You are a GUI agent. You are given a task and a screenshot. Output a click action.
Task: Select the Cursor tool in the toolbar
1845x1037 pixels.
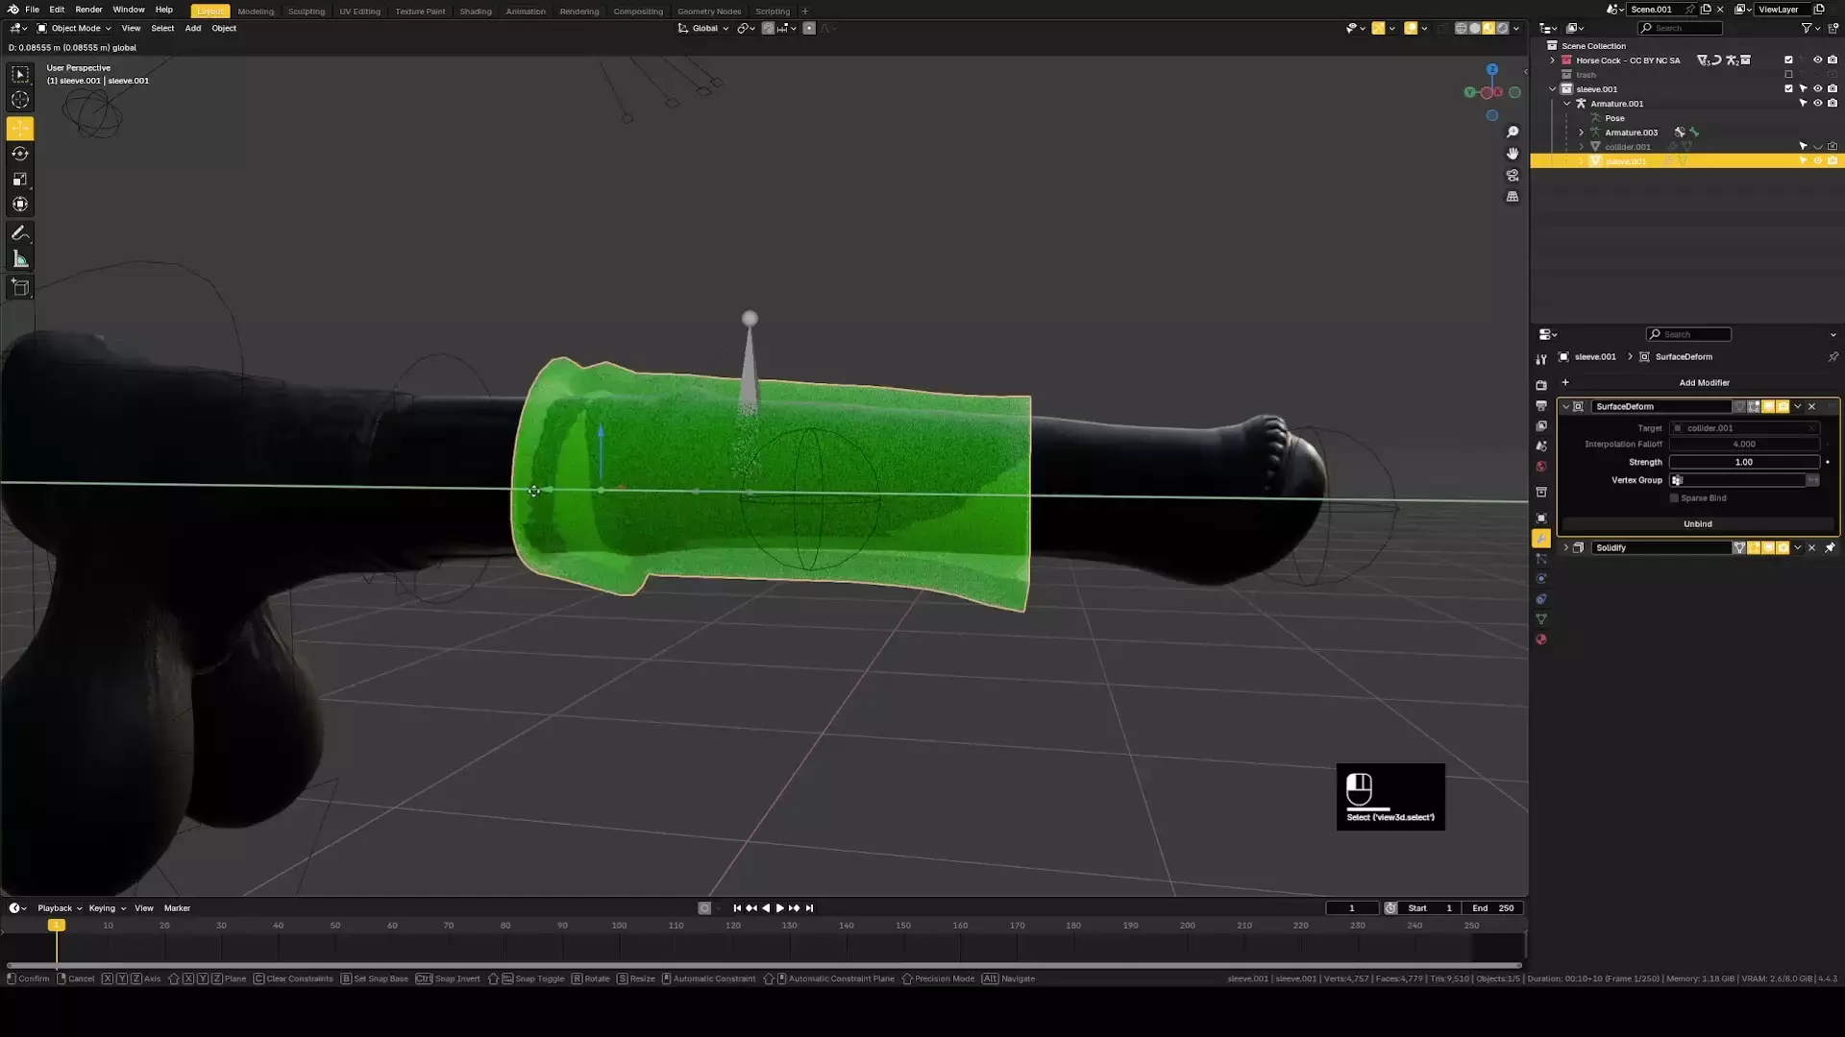(x=19, y=100)
